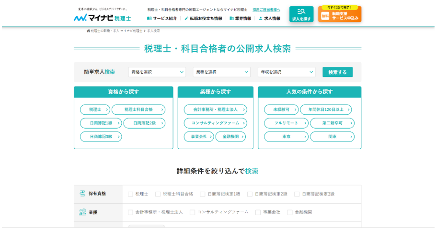Click the orange 転職支援サービス申込み button
Image resolution: width=436 pixels, height=229 pixels.
coord(340,14)
